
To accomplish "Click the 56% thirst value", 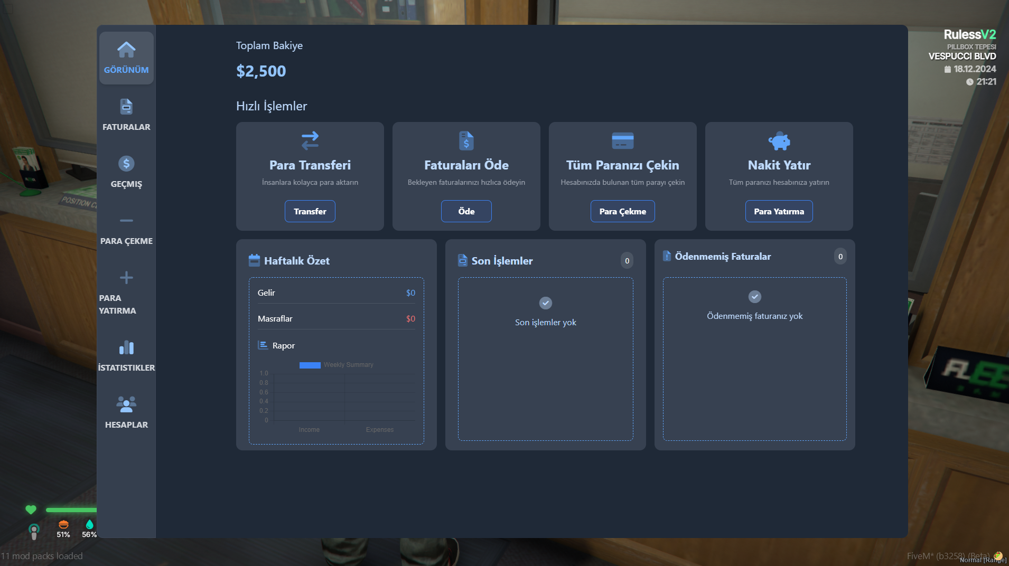I will [89, 534].
